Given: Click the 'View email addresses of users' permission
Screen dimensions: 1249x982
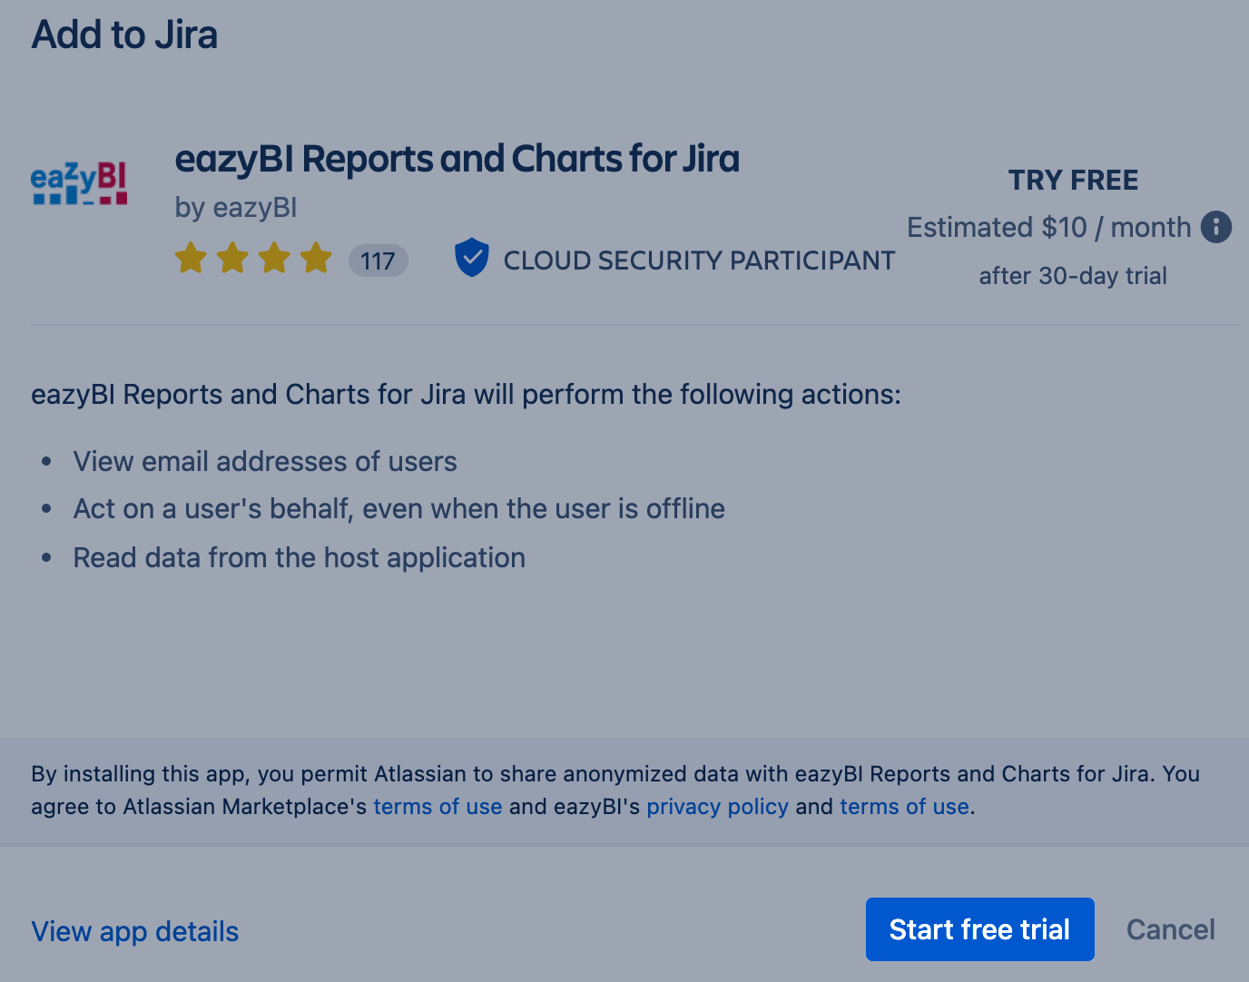Looking at the screenshot, I should coord(265,461).
